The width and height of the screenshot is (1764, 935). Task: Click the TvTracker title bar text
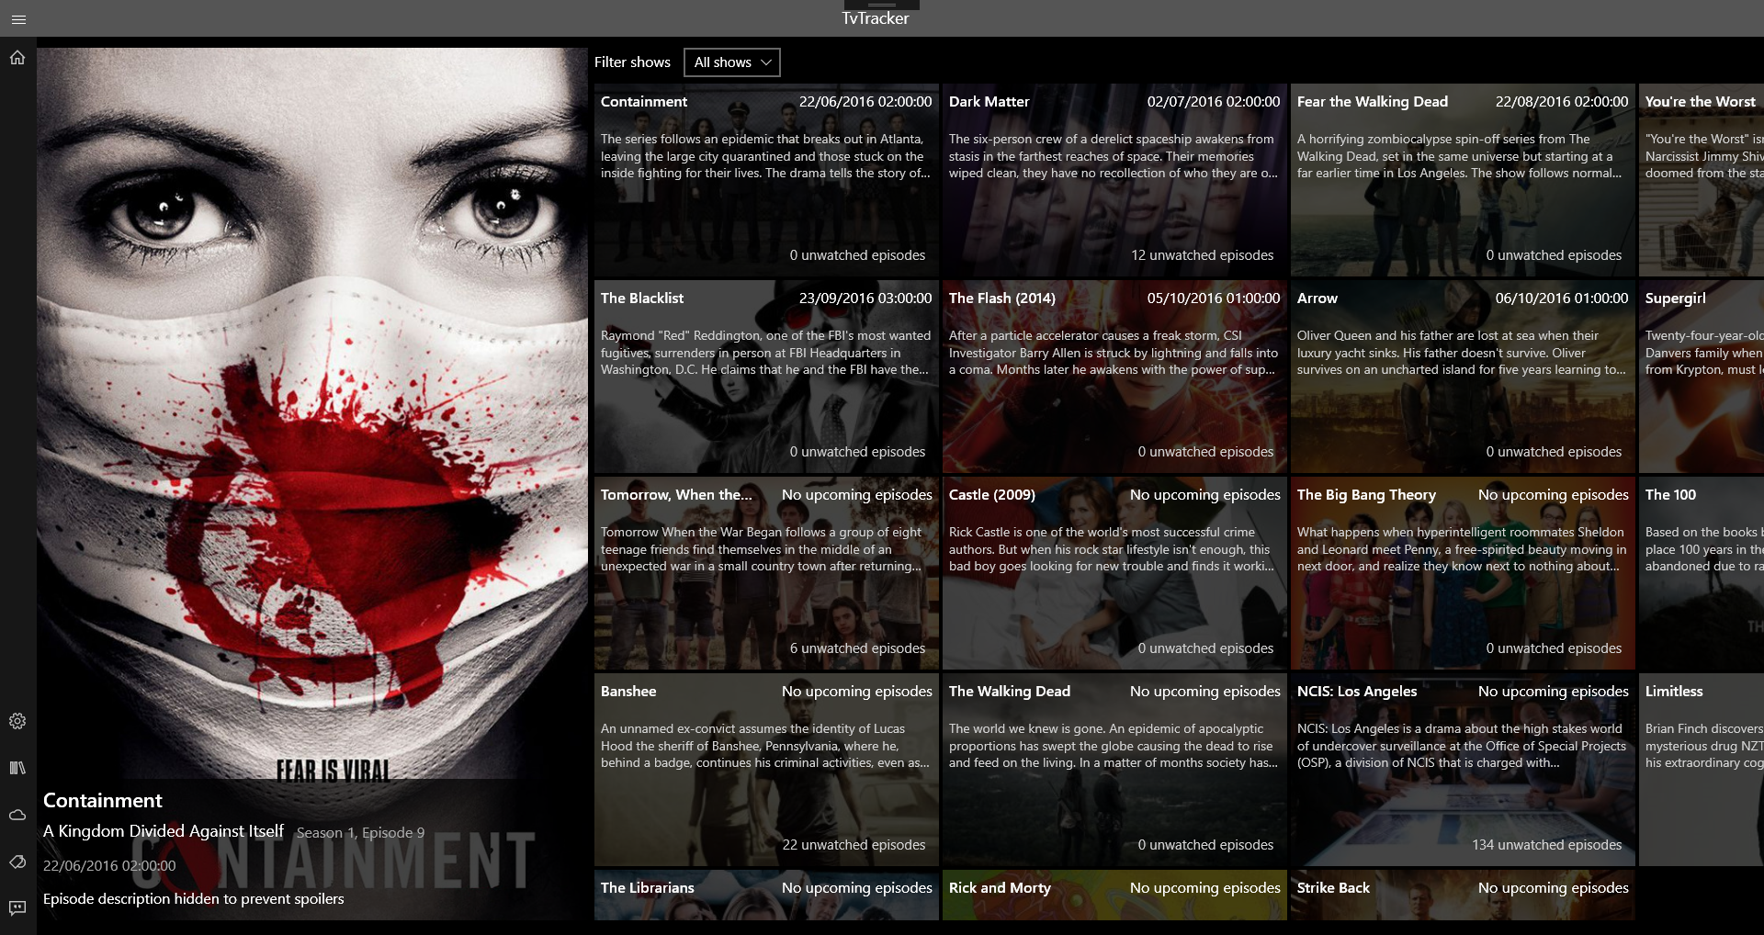[876, 18]
